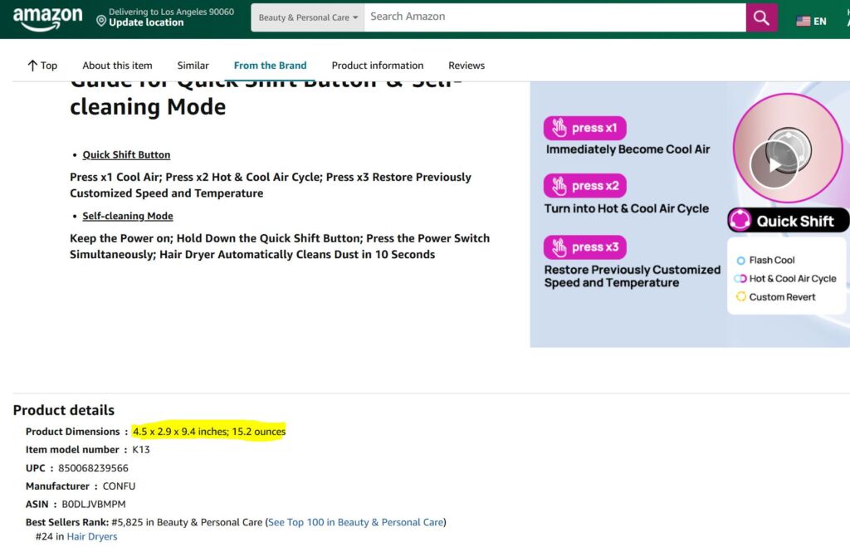Click into the Search Amazon field

[554, 17]
